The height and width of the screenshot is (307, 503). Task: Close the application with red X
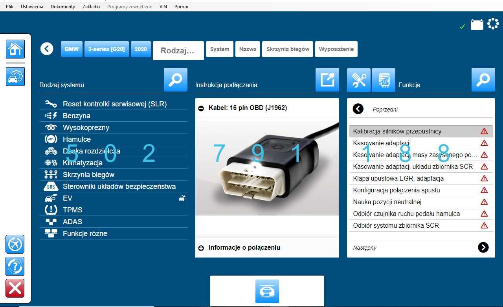click(15, 288)
